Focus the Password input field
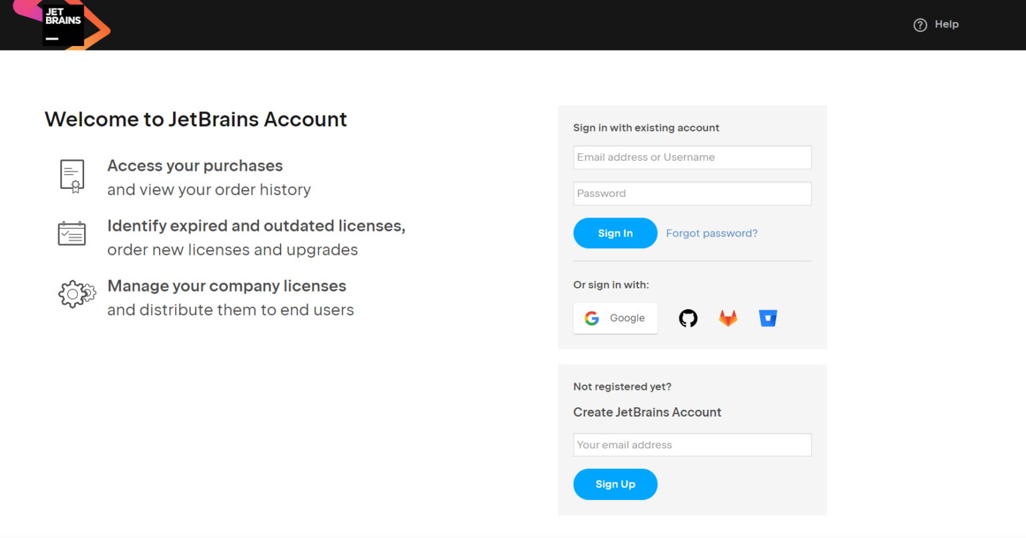This screenshot has height=538, width=1026. pos(692,194)
